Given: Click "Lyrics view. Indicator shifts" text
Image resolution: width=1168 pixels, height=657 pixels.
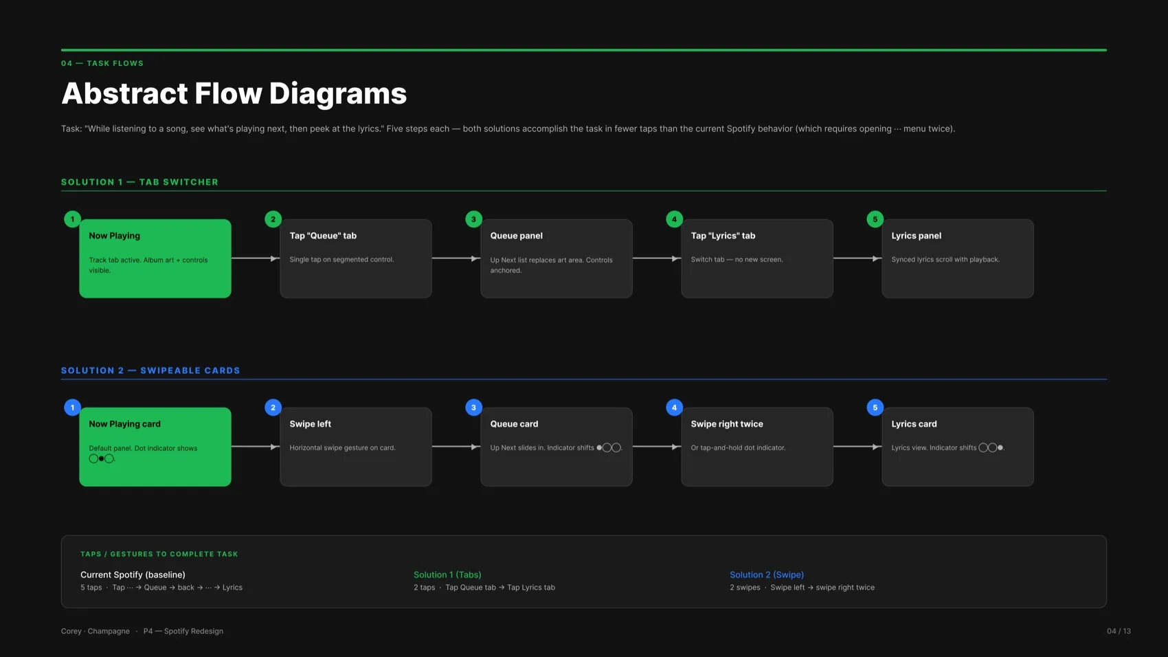Looking at the screenshot, I should click(934, 448).
